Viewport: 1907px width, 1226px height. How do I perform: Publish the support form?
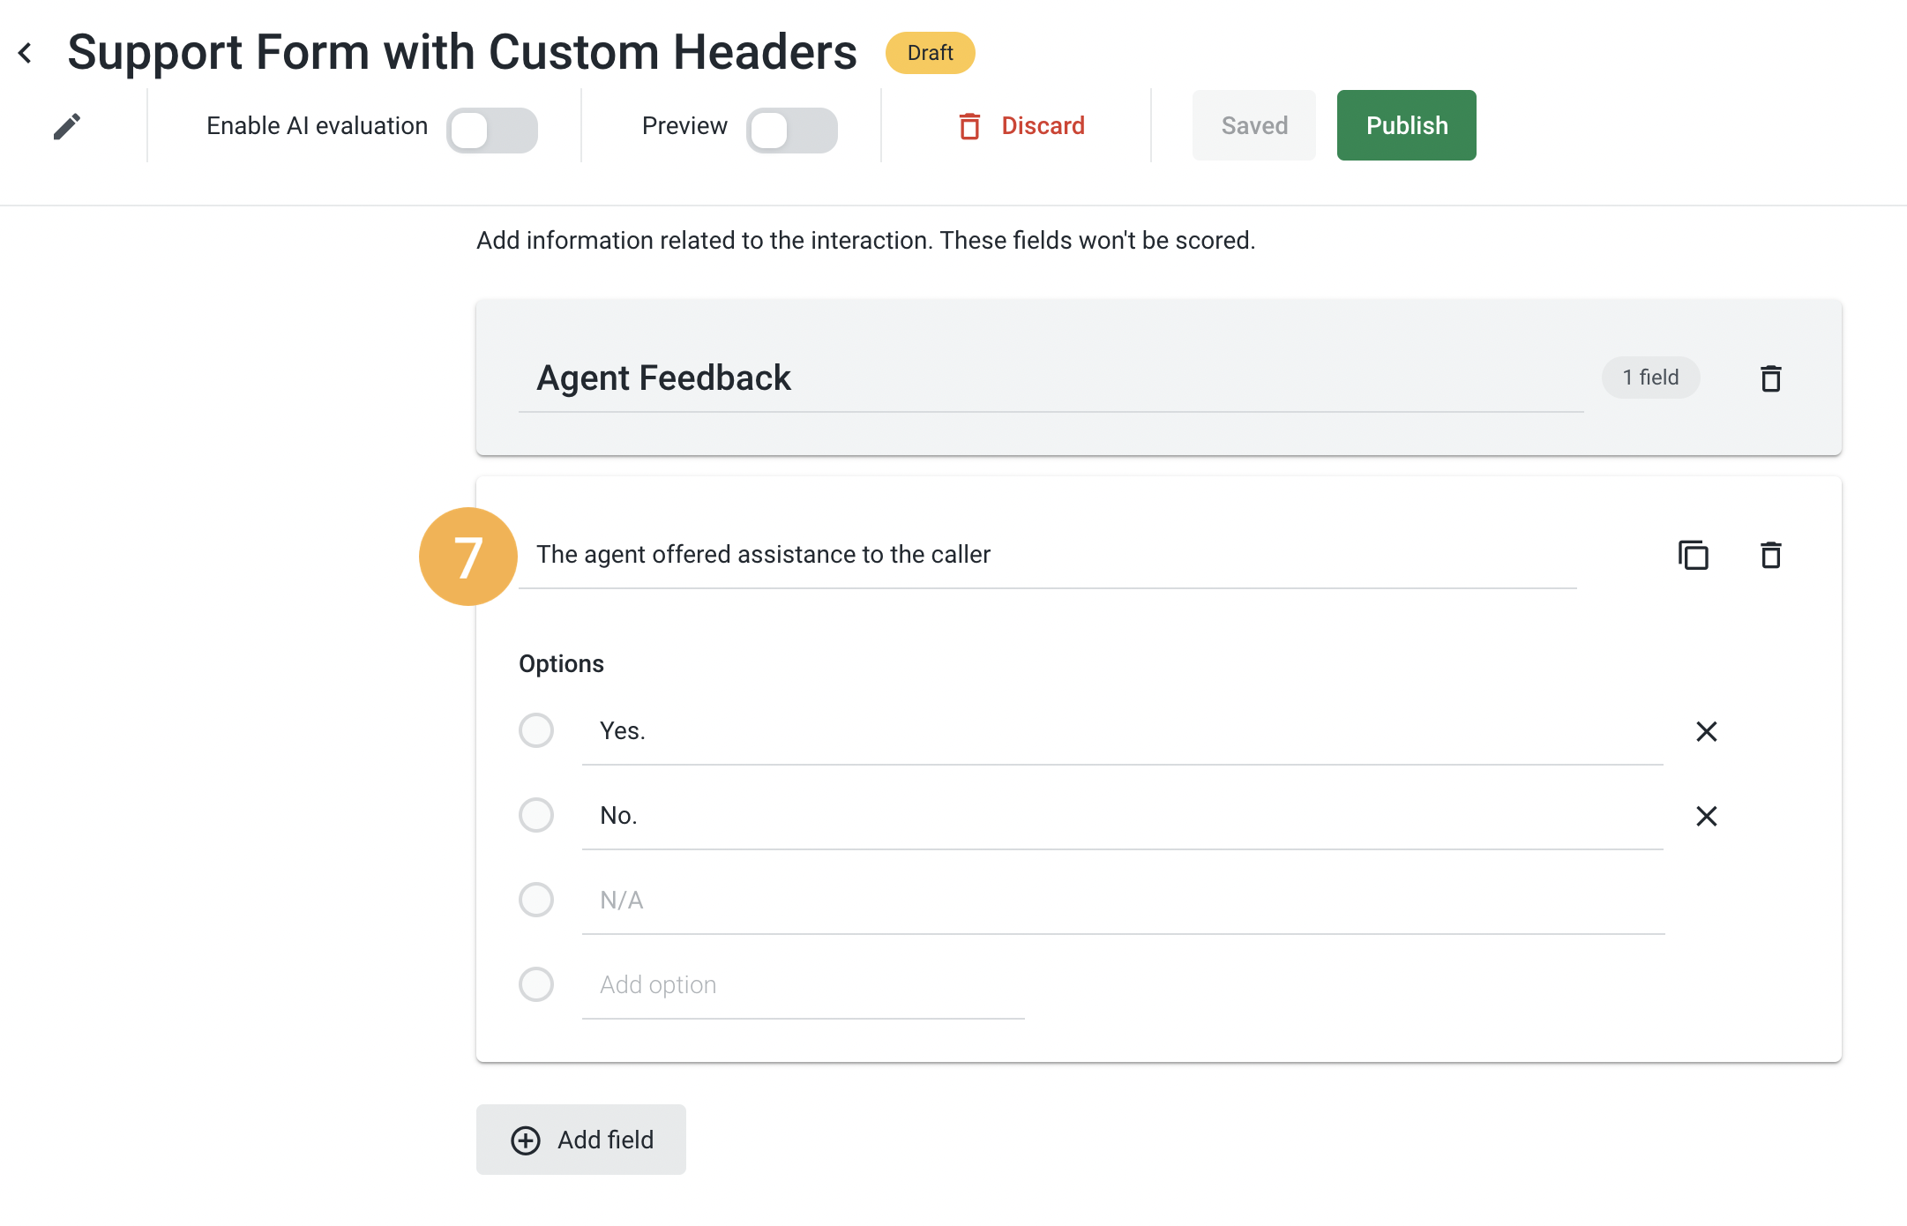(x=1407, y=125)
